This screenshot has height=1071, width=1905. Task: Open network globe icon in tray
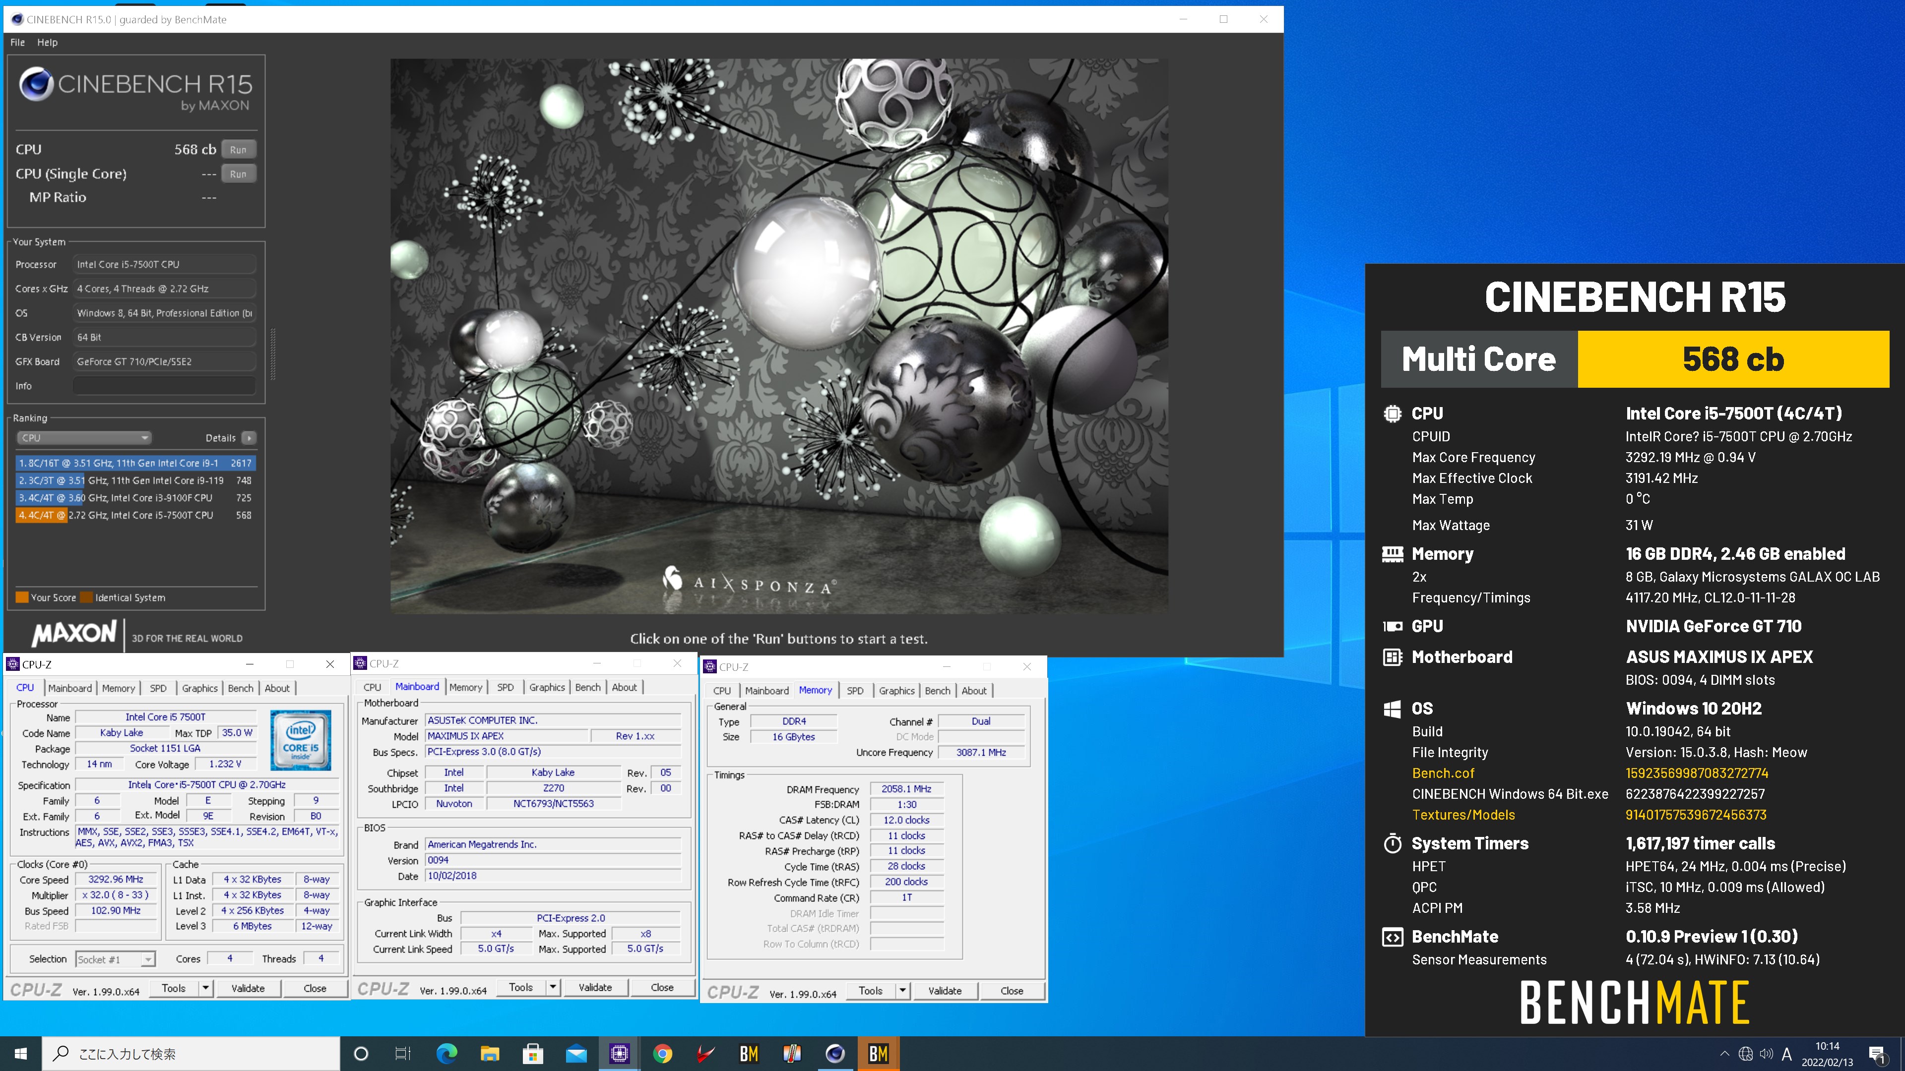[1745, 1053]
